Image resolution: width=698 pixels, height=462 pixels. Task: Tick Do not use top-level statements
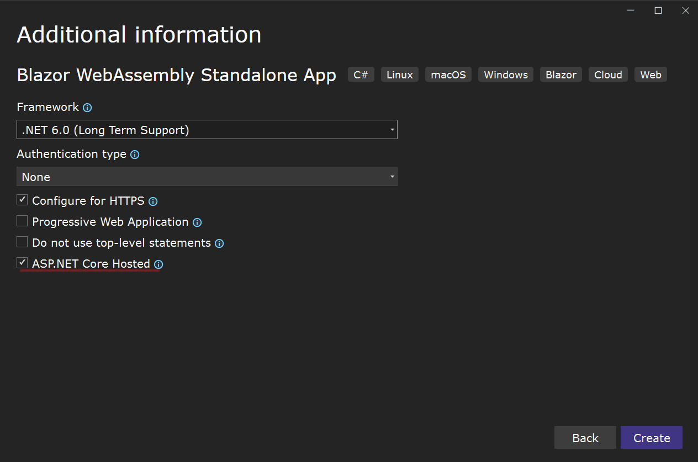[x=22, y=242]
